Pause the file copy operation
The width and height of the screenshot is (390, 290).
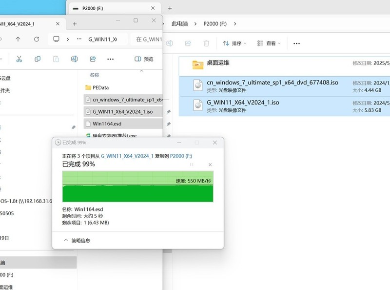pyautogui.click(x=192, y=165)
